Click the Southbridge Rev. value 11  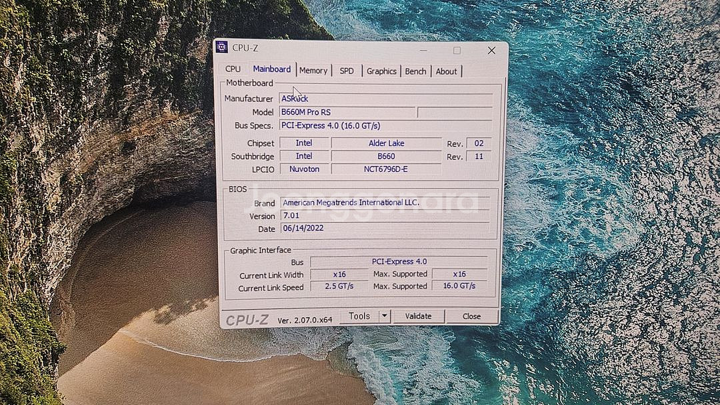tap(479, 157)
